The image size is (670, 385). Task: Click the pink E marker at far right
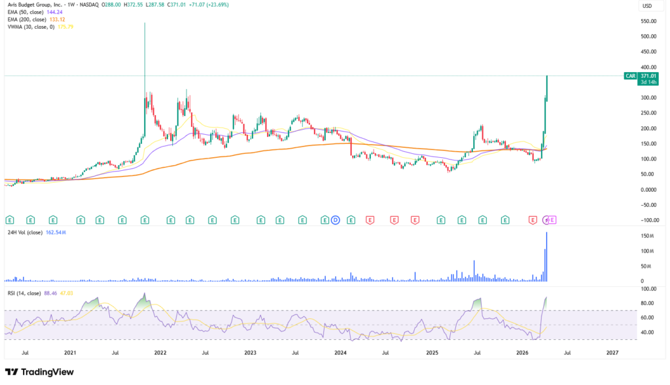(x=553, y=219)
